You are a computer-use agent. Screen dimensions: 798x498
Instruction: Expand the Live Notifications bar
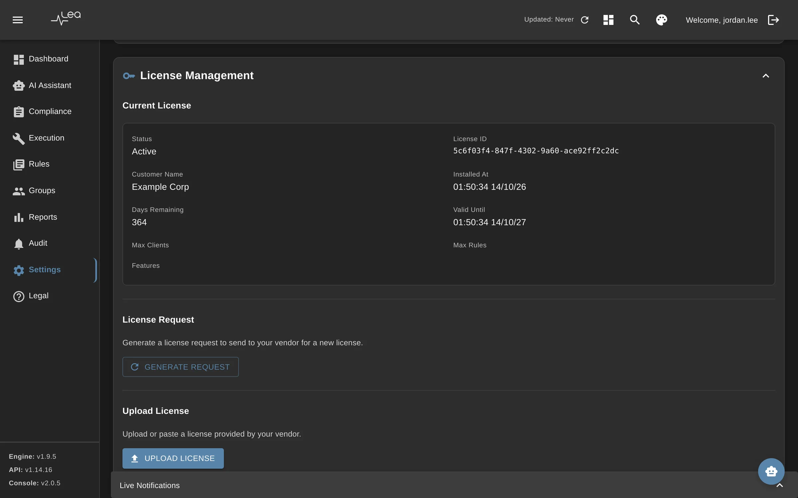coord(779,485)
